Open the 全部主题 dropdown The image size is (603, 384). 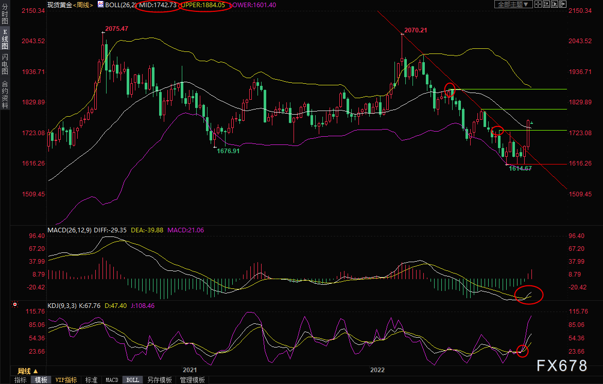[x=511, y=4]
